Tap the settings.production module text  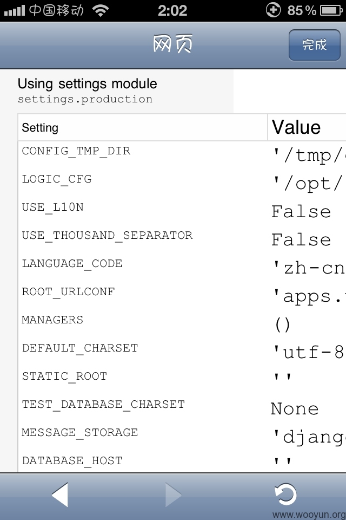[x=85, y=100]
